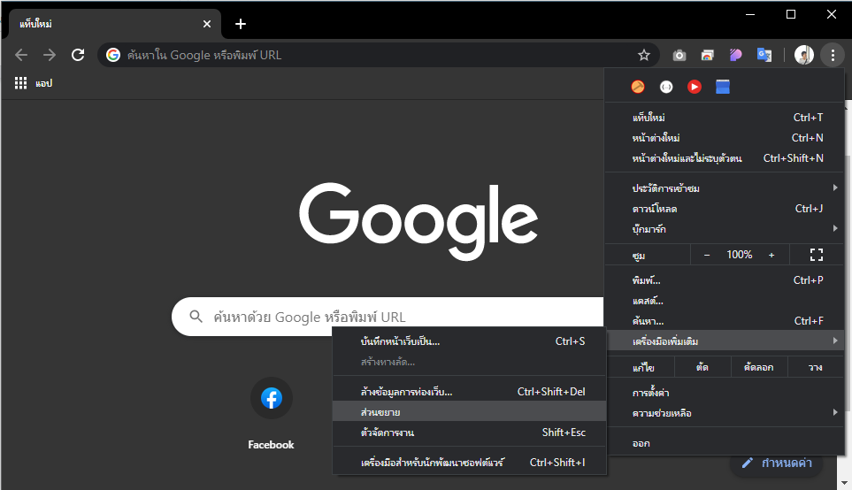The width and height of the screenshot is (852, 490).
Task: Reload the page with refresh icon
Action: pyautogui.click(x=78, y=55)
